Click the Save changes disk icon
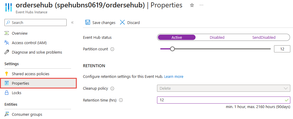Screen dimensions: 293x119 [88, 22]
